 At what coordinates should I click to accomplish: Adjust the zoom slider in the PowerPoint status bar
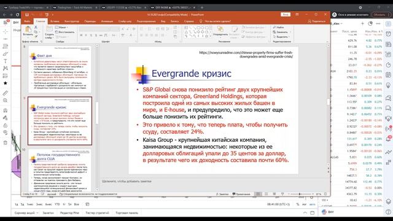(x=300, y=194)
